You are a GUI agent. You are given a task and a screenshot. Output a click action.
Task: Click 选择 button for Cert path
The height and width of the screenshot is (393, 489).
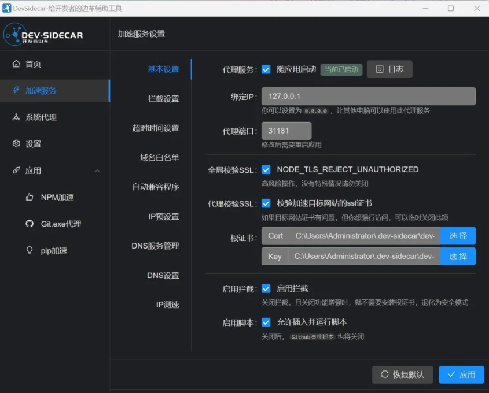pyautogui.click(x=458, y=236)
